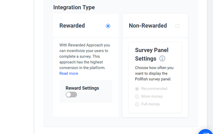Click the Pollfish survey panel description text
Image resolution: width=213 pixels, height=134 pixels.
154,73
